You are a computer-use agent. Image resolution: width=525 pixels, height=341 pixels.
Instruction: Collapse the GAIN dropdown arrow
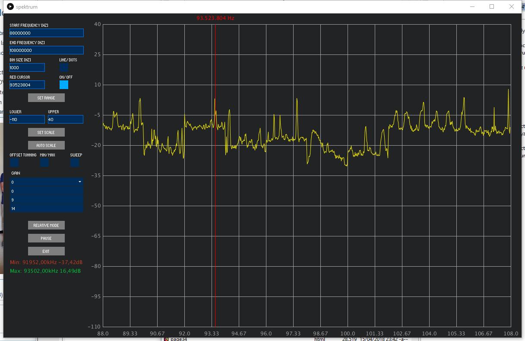pyautogui.click(x=79, y=182)
